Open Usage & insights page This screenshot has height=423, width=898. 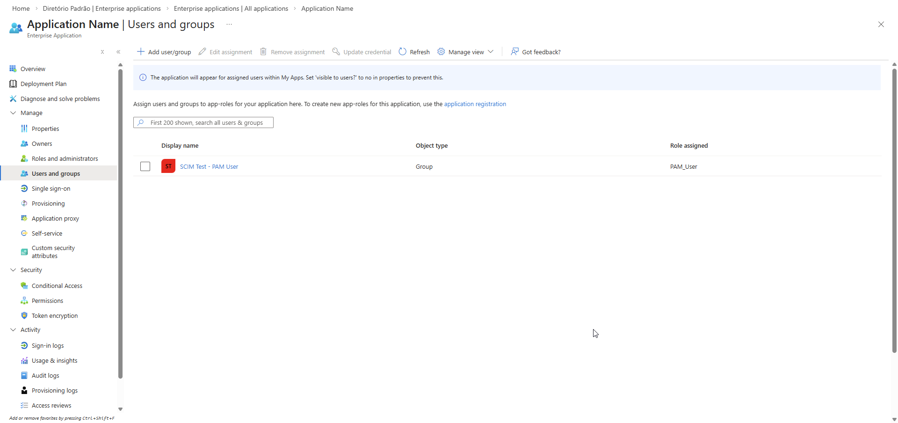click(54, 360)
